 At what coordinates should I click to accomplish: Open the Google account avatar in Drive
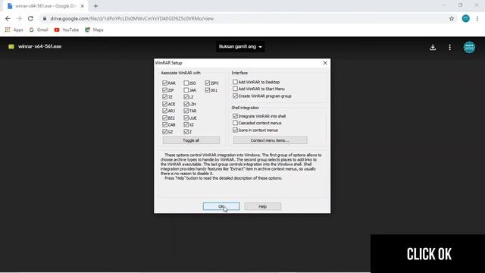coord(469,47)
